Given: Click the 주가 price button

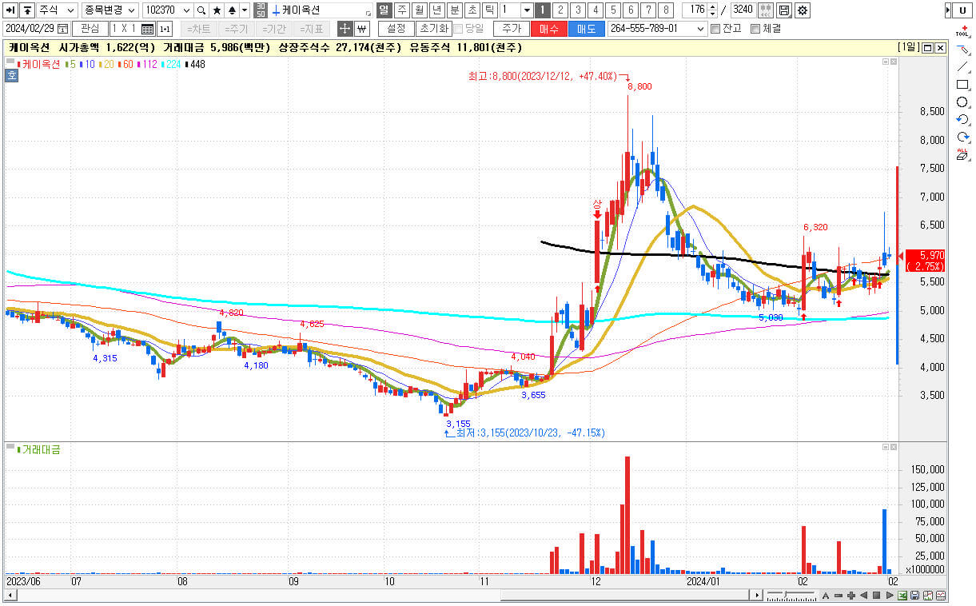Looking at the screenshot, I should [511, 29].
